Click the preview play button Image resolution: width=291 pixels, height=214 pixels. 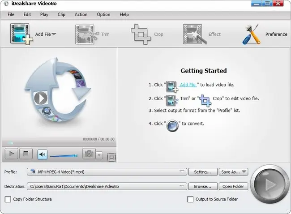point(12,154)
